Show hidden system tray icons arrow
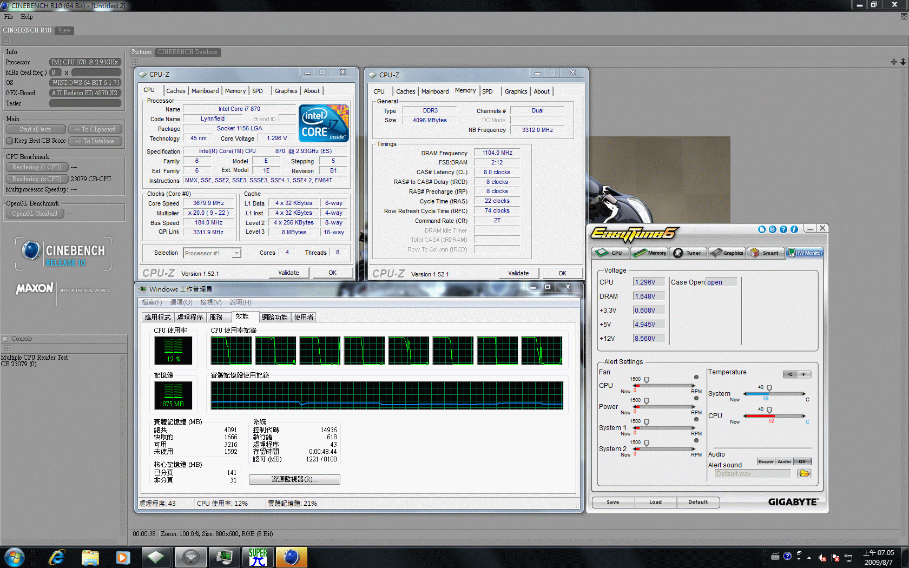Viewport: 909px width, 568px height. coord(809,557)
